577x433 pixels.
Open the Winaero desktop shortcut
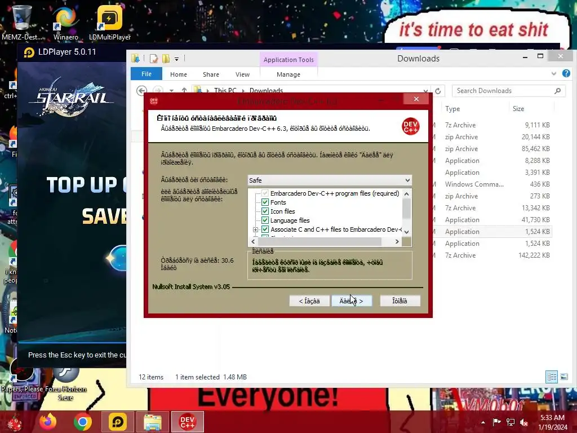coord(65,23)
